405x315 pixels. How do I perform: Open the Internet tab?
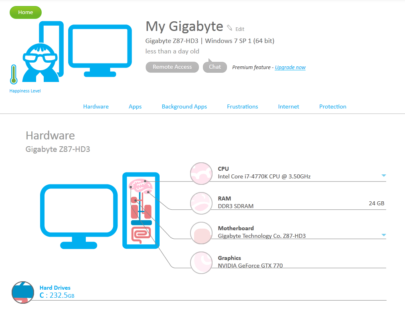(288, 106)
